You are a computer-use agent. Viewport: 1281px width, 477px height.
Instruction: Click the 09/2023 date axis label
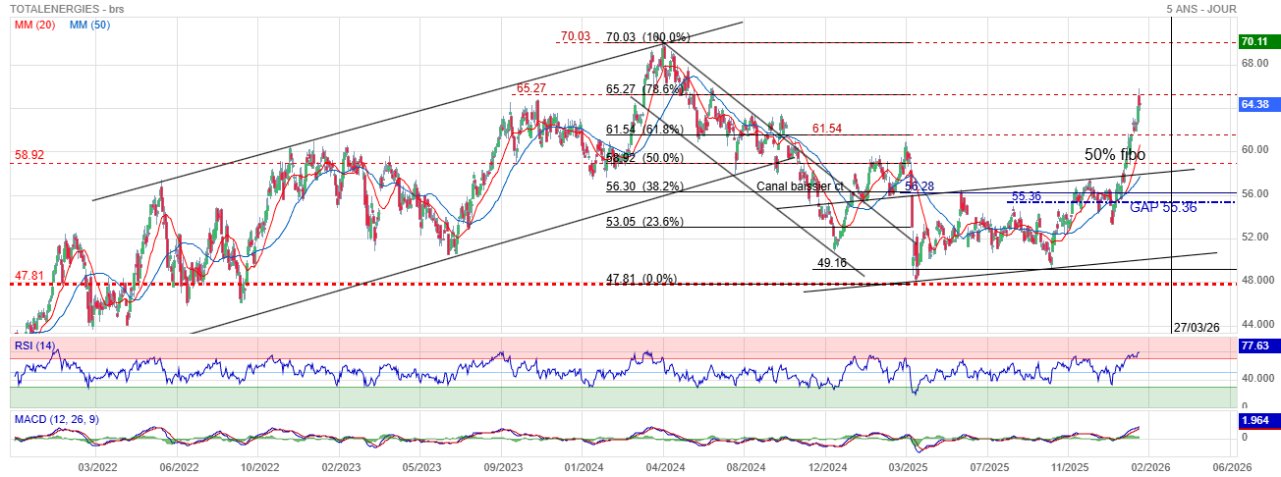click(x=502, y=468)
